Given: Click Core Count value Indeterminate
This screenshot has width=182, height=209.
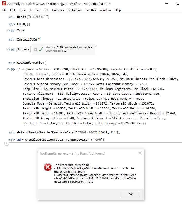Looking at the screenshot, I should click(x=147, y=94).
